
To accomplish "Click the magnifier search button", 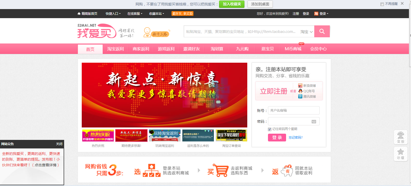I will tap(322, 31).
